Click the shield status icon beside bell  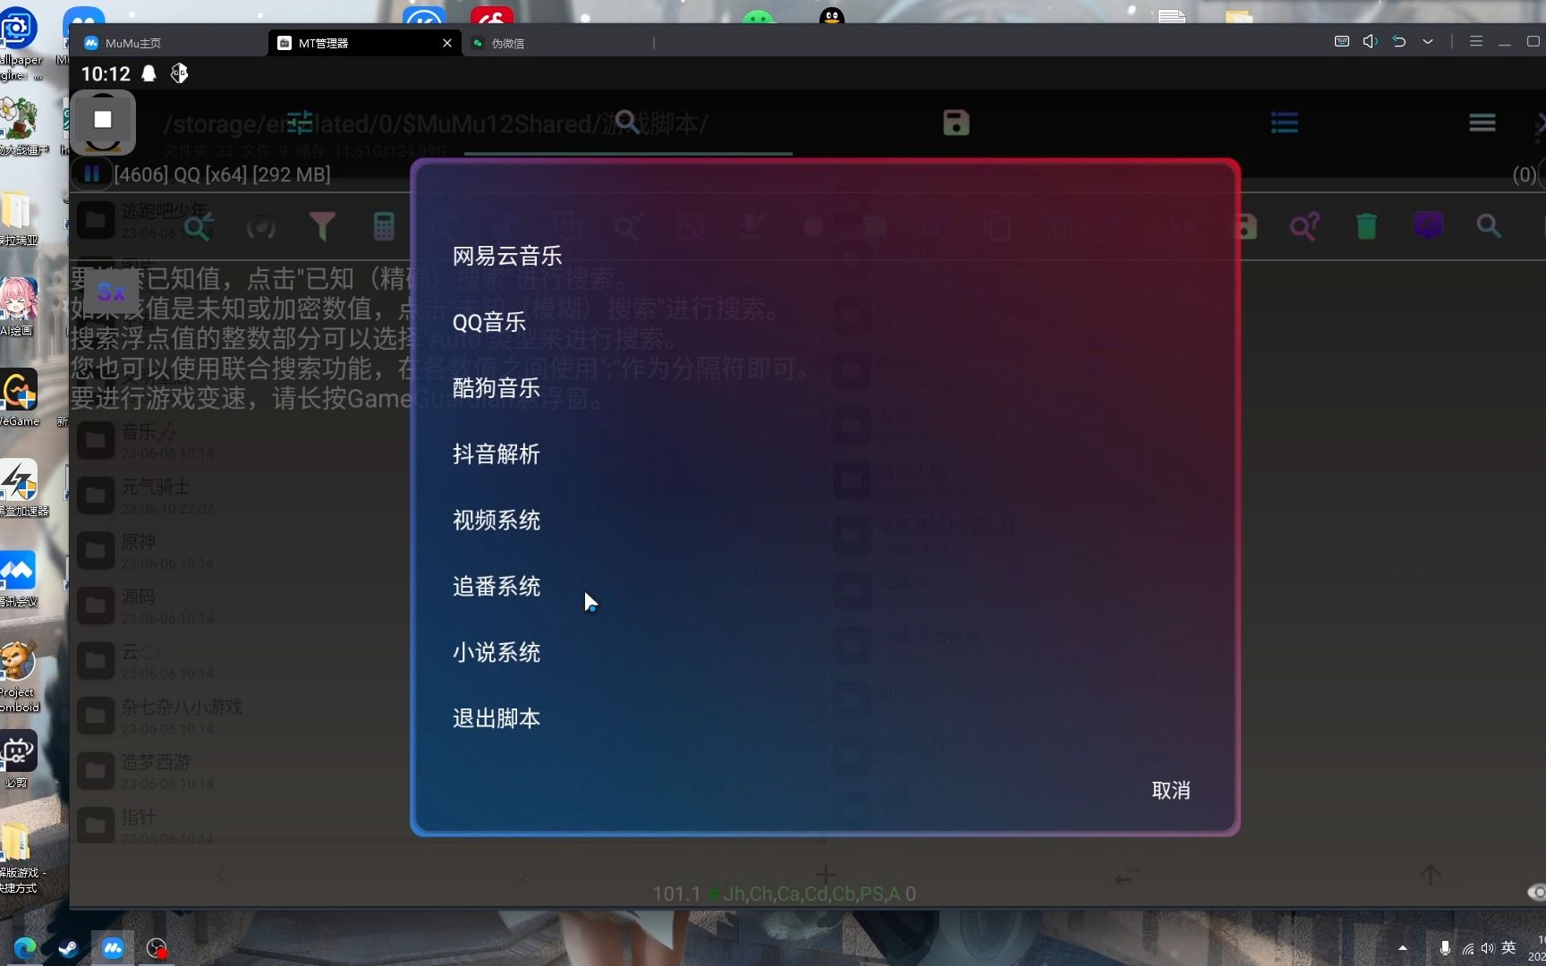(x=180, y=73)
